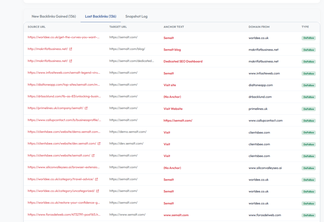Open external link icon beside Dedicated SEO Dashboard source
324x222 pixels.
pos(71,61)
